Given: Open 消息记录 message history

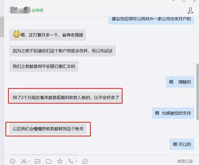Looking at the screenshot, I should (185, 161).
